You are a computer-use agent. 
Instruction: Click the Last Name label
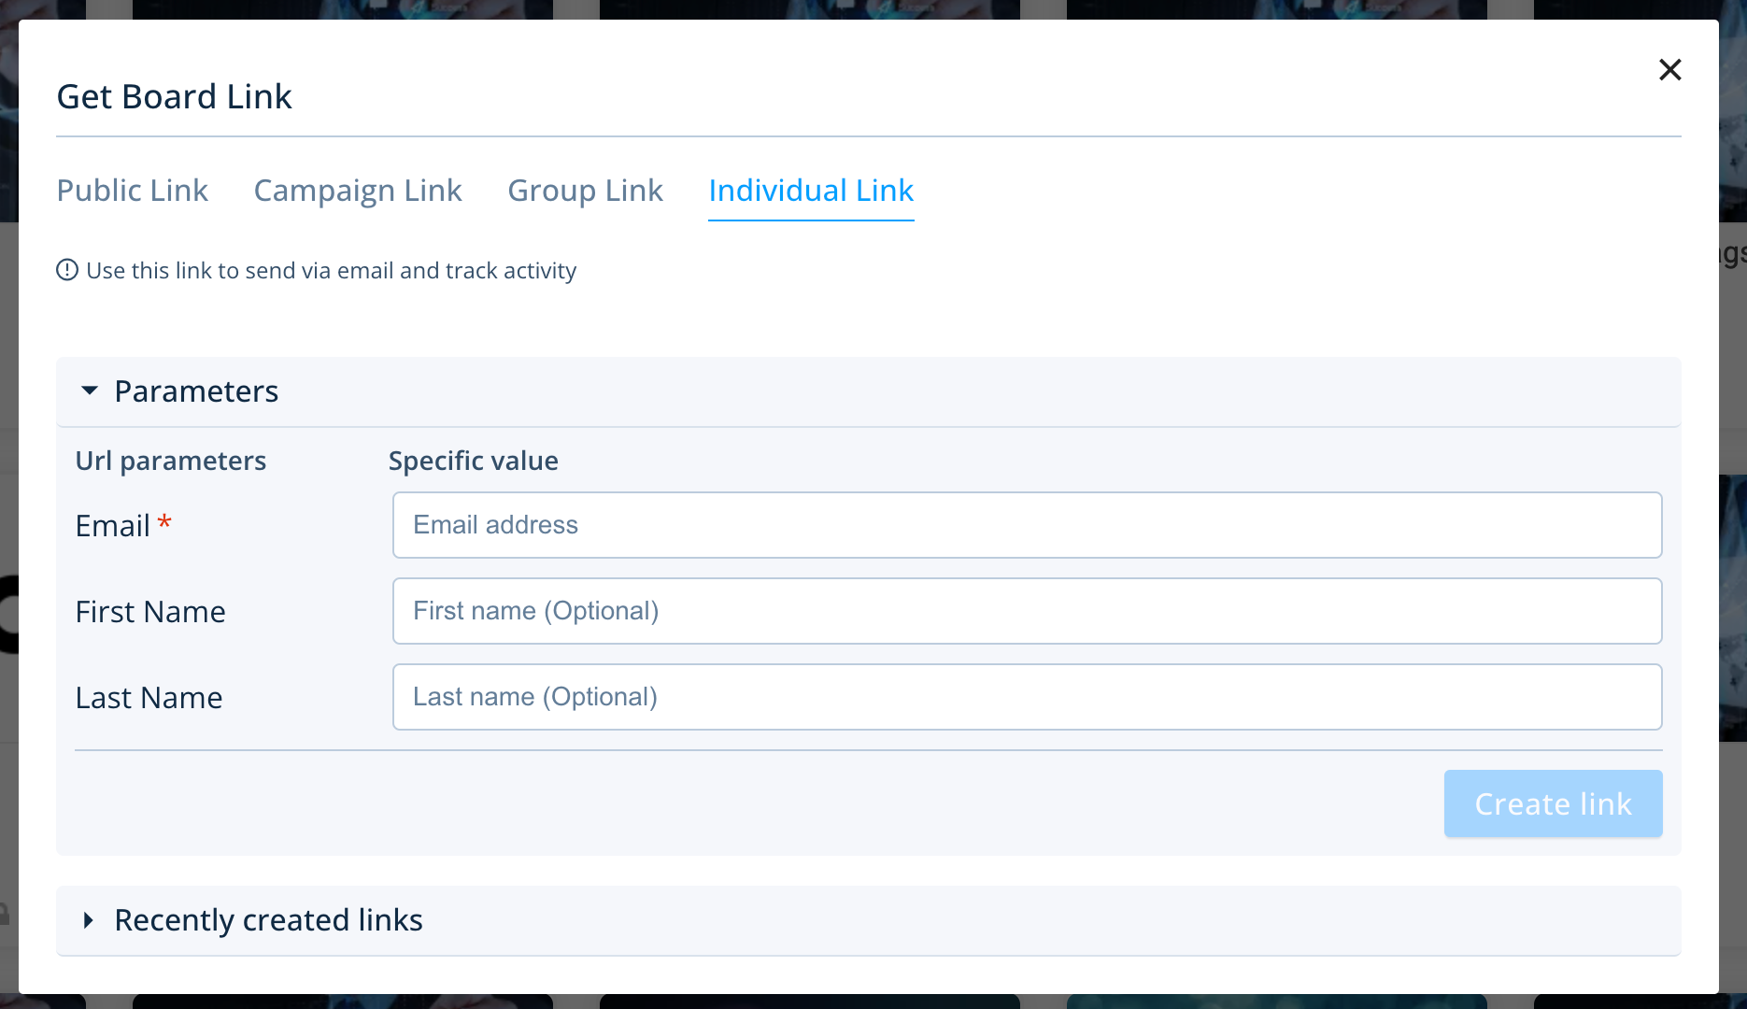click(x=149, y=698)
